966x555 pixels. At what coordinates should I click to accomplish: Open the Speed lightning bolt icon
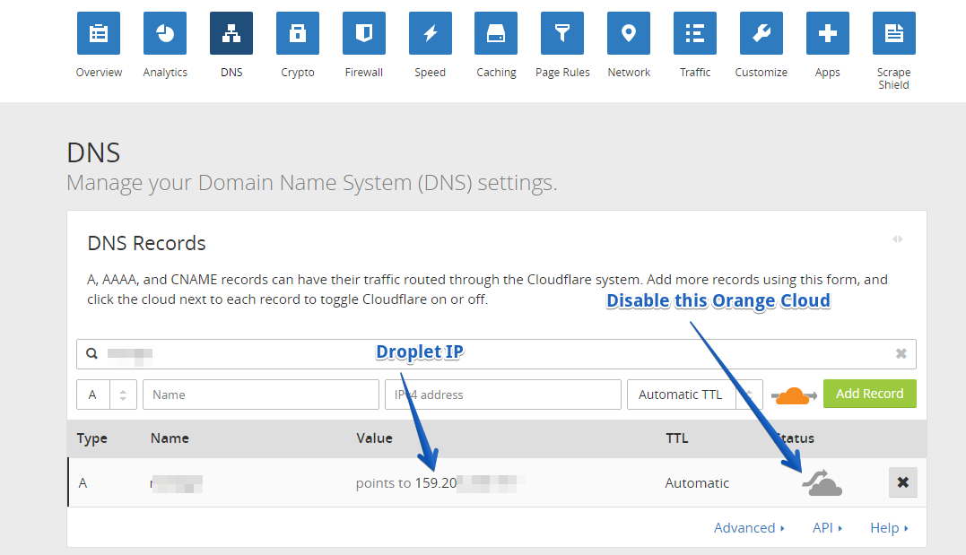tap(431, 33)
